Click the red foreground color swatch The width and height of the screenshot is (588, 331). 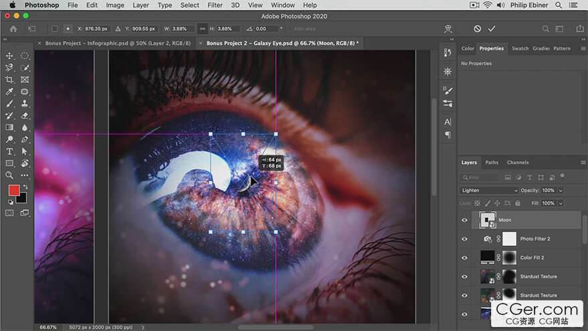(13, 191)
